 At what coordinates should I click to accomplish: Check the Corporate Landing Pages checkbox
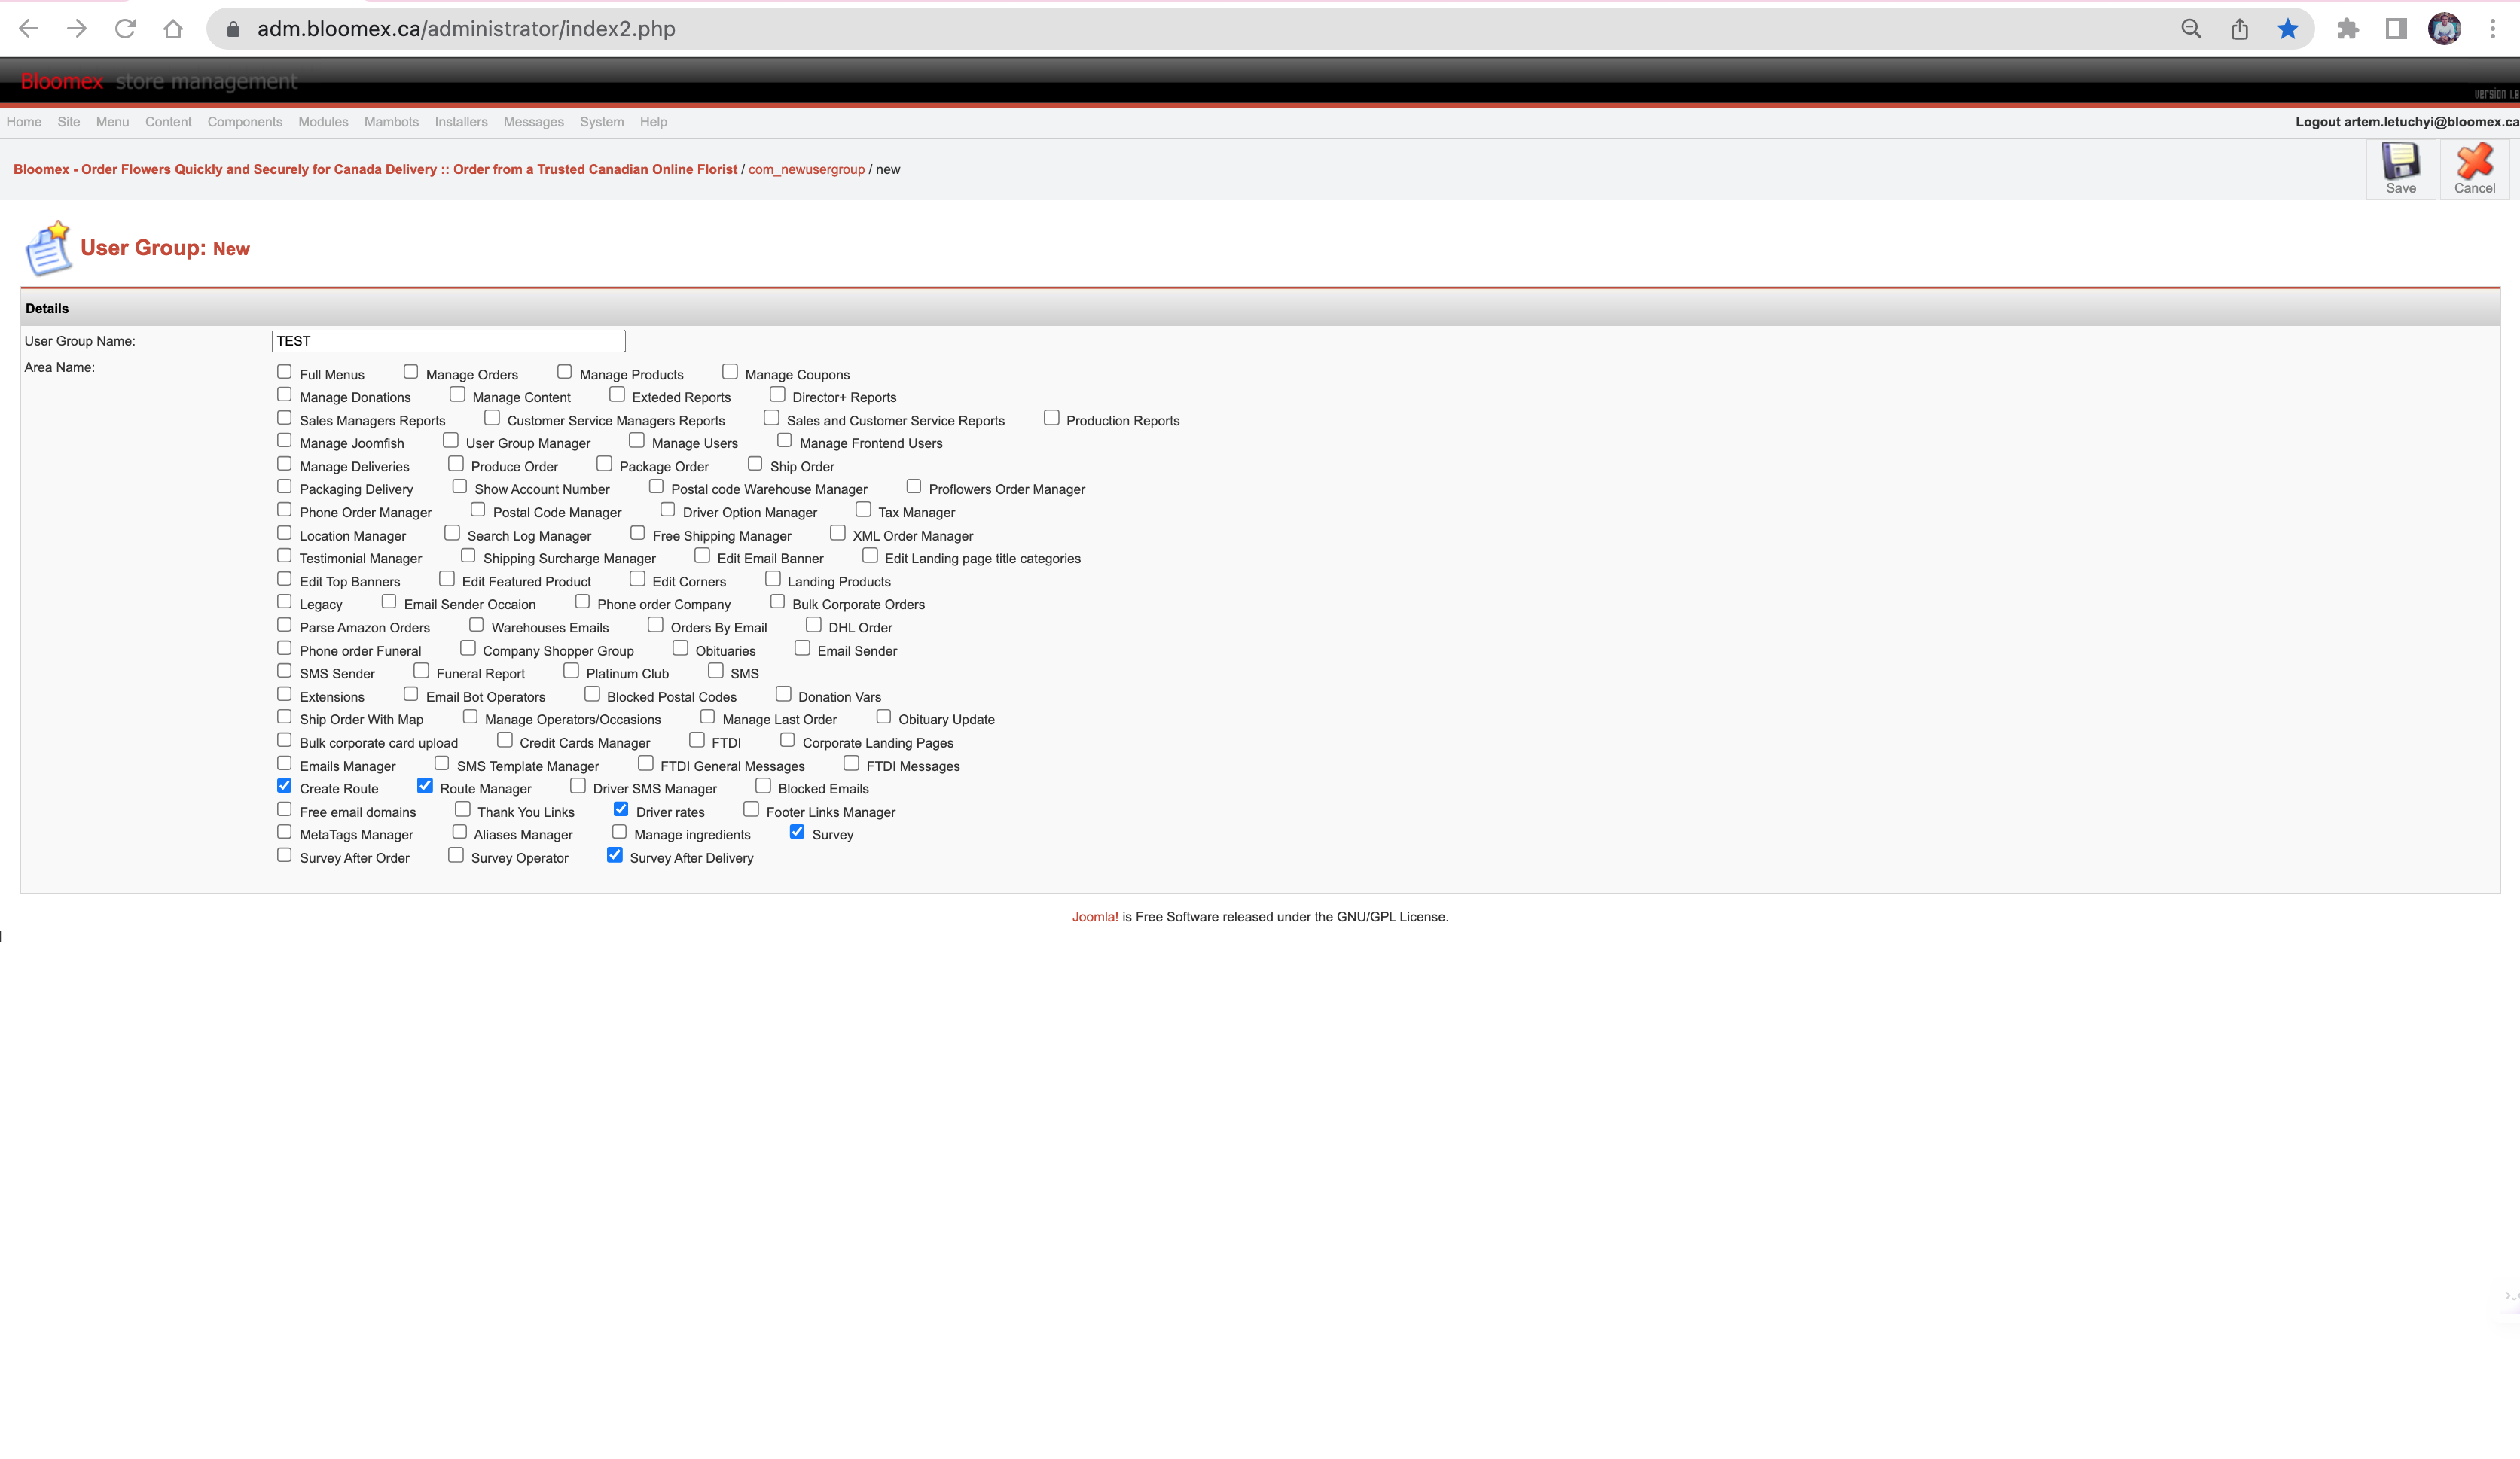pyautogui.click(x=788, y=739)
